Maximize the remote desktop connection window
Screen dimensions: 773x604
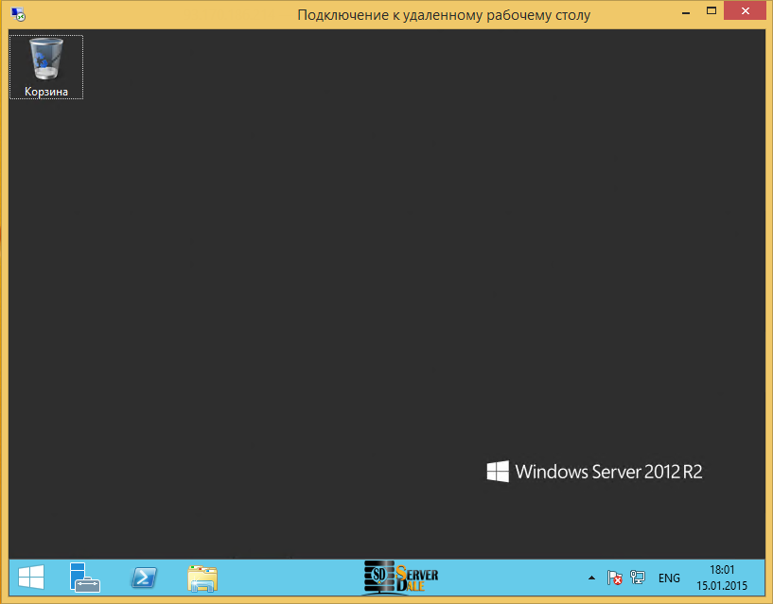(x=711, y=10)
